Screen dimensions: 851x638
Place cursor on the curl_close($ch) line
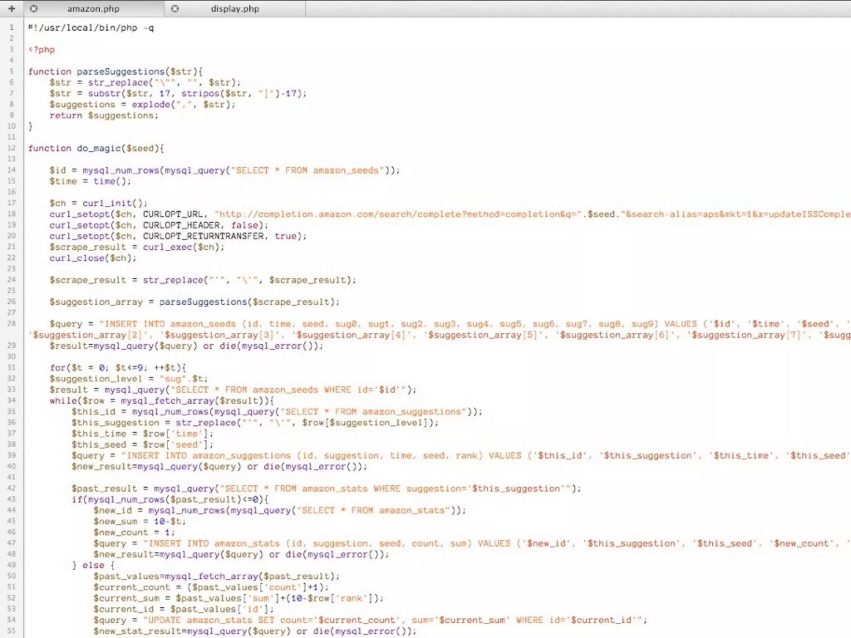(x=93, y=258)
